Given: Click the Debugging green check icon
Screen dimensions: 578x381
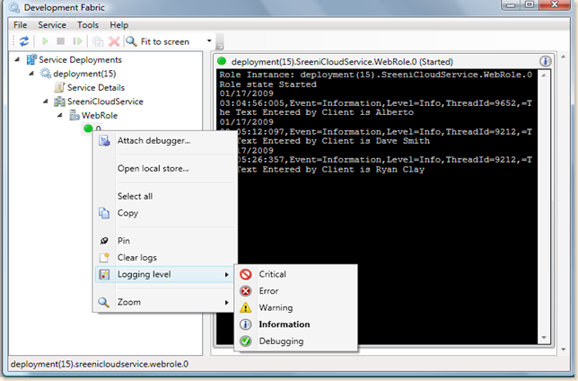Looking at the screenshot, I should 246,341.
